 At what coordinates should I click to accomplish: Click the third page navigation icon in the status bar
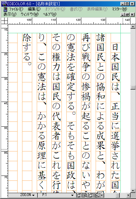coord(91,195)
